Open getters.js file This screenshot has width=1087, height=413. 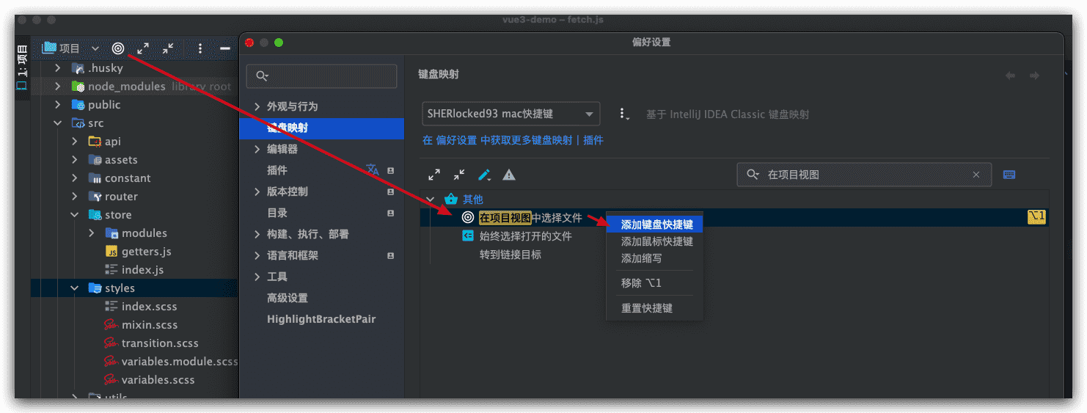(x=146, y=252)
